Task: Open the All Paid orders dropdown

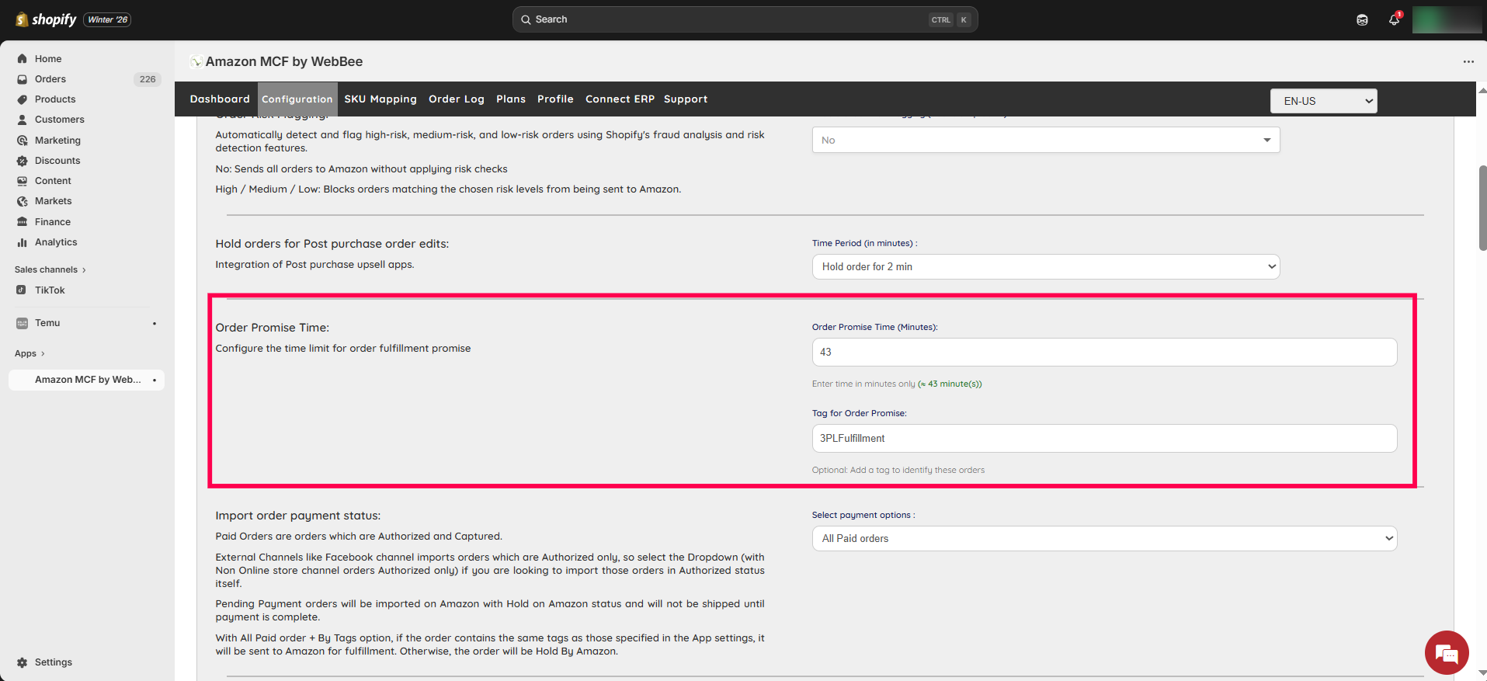Action: point(1103,538)
